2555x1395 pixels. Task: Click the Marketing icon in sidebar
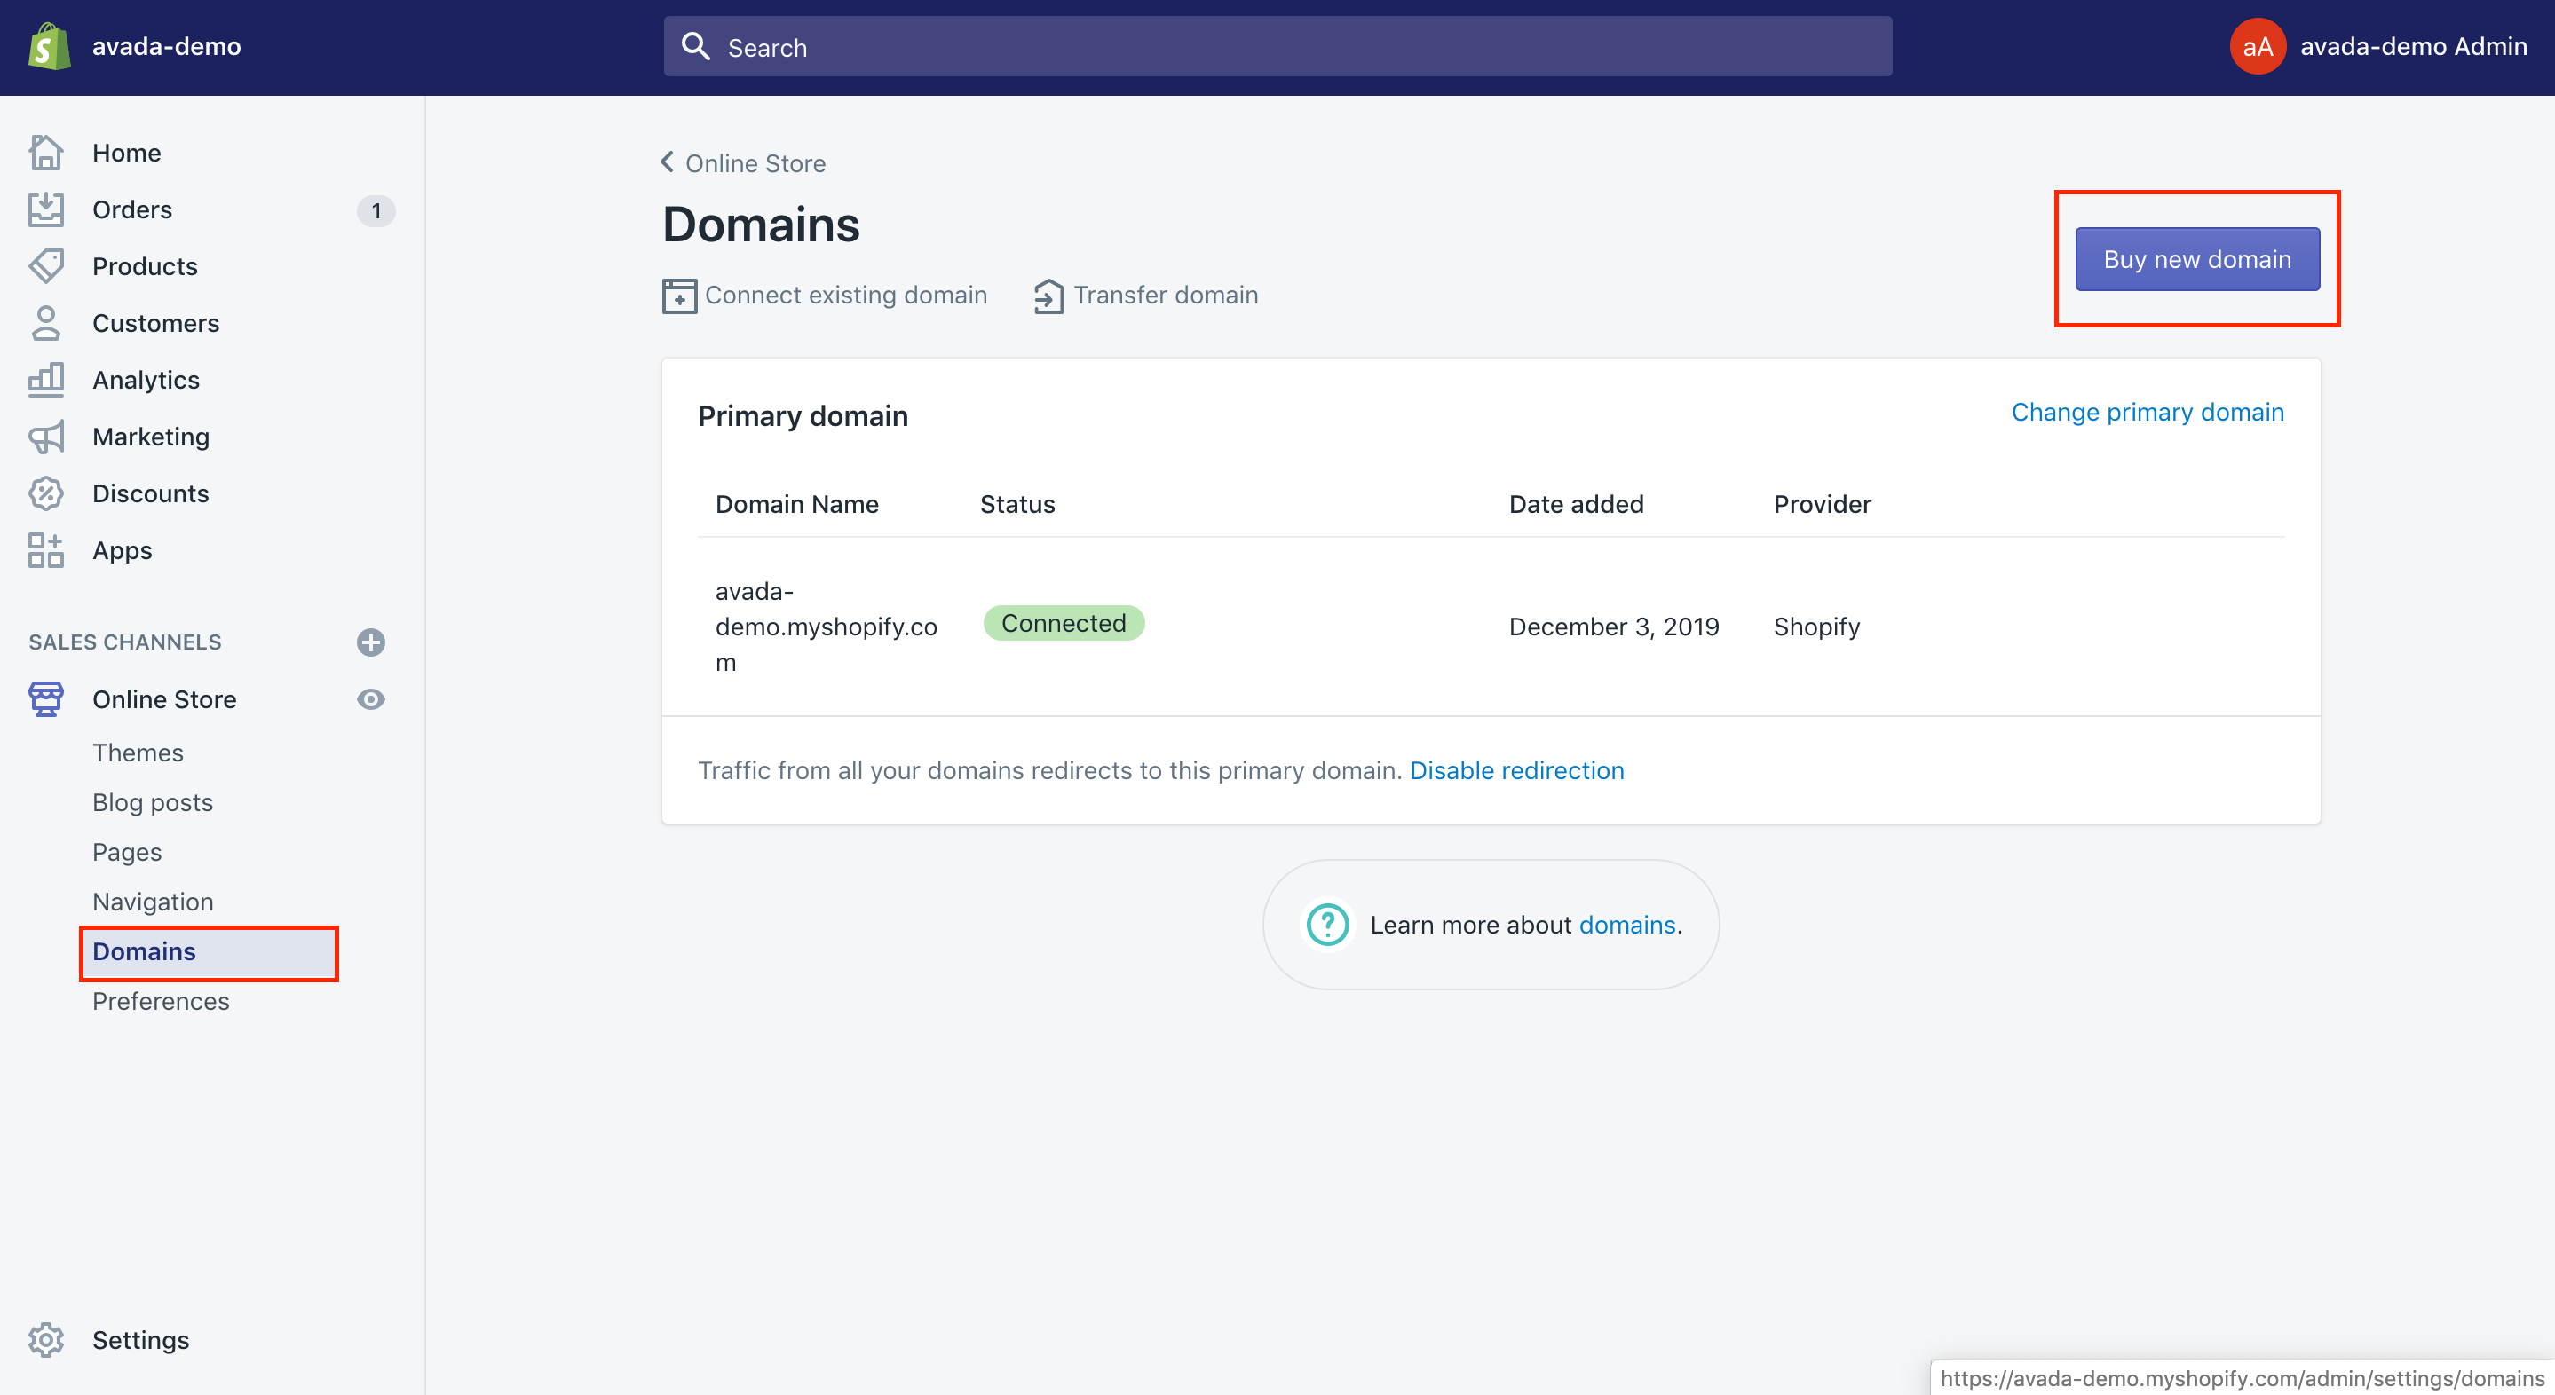[48, 435]
